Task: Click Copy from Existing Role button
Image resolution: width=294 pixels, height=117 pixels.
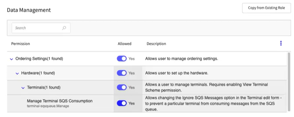Action: [266, 8]
